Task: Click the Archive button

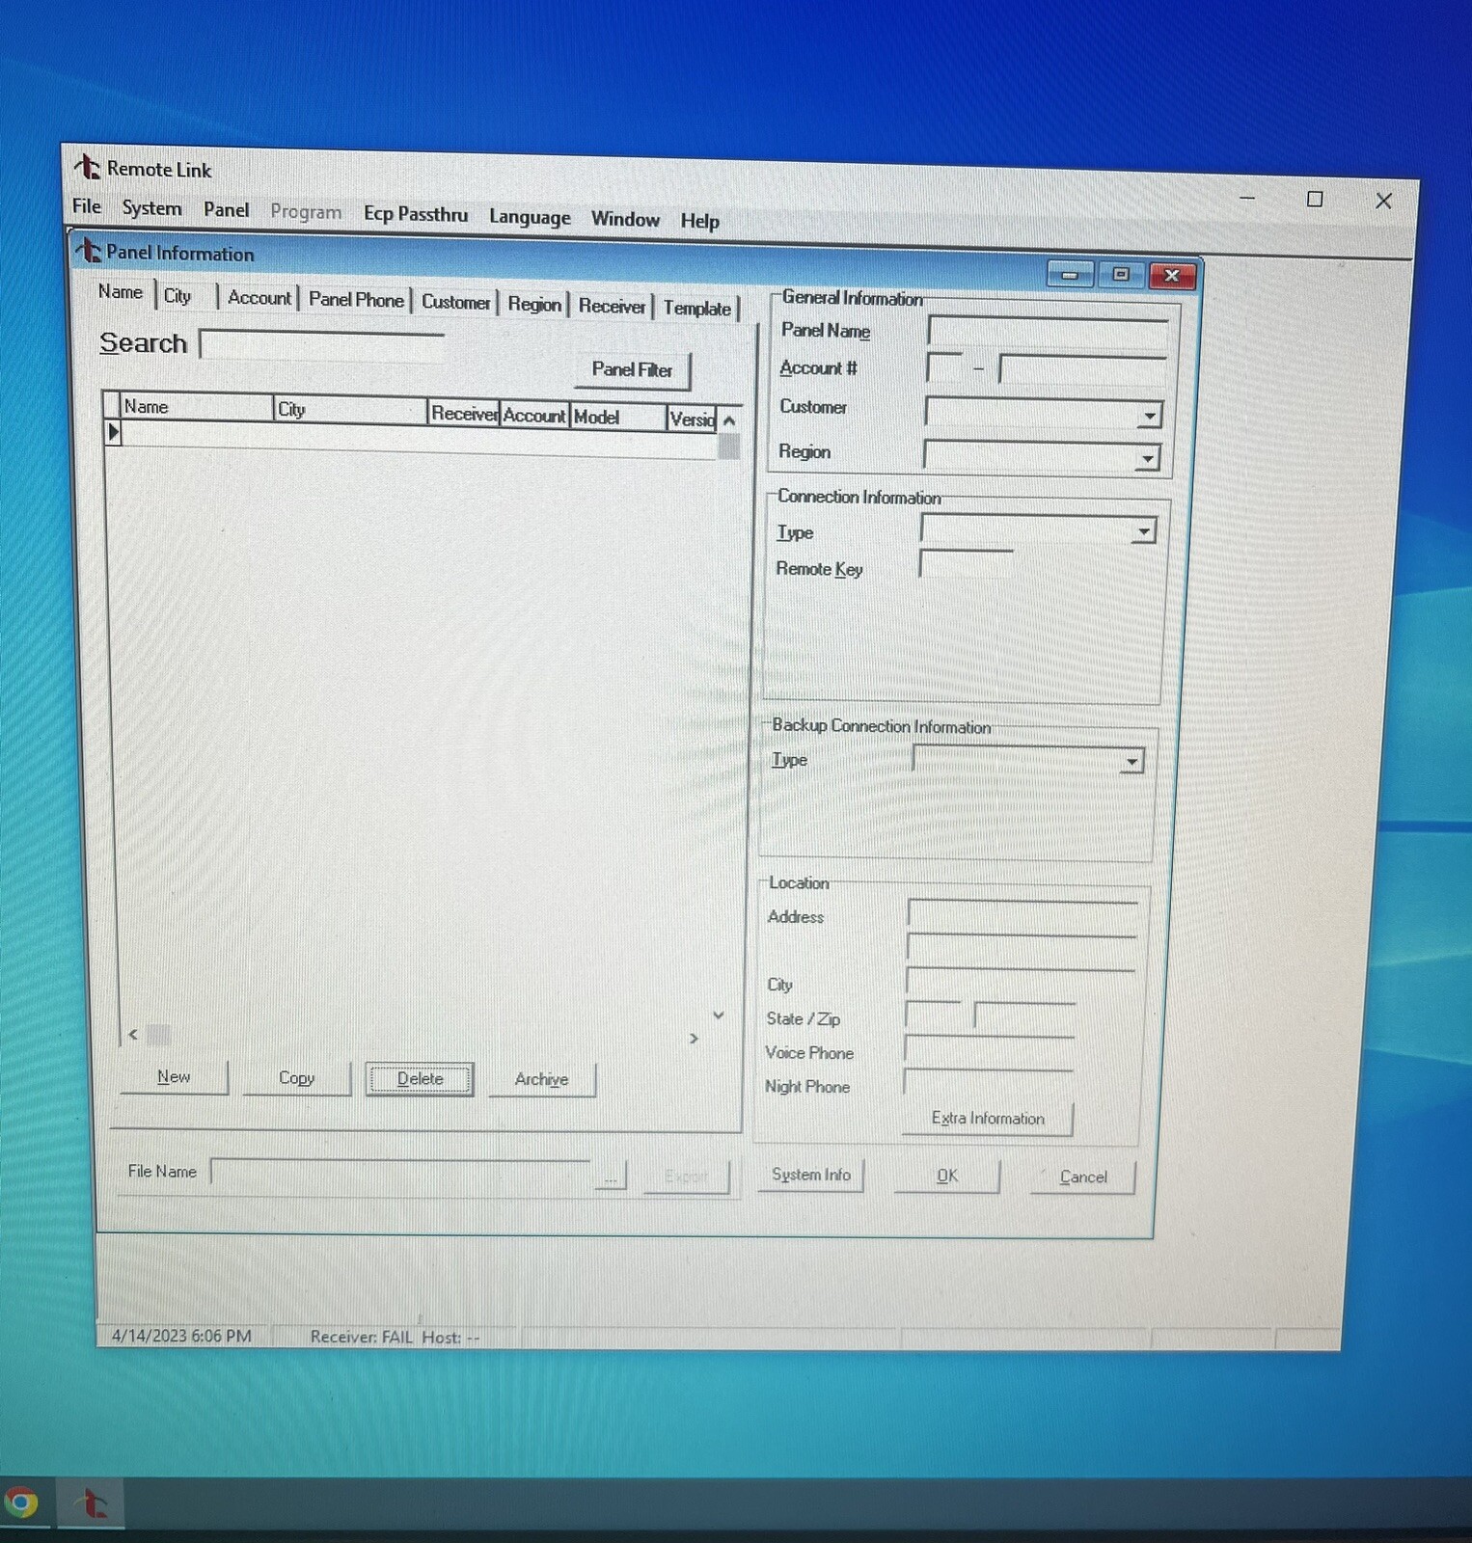Action: point(541,1080)
